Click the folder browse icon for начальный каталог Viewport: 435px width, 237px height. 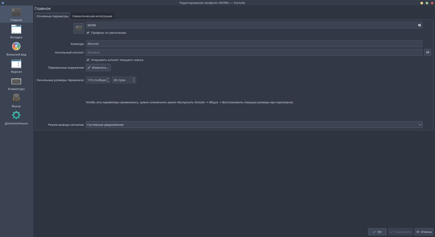(x=427, y=52)
